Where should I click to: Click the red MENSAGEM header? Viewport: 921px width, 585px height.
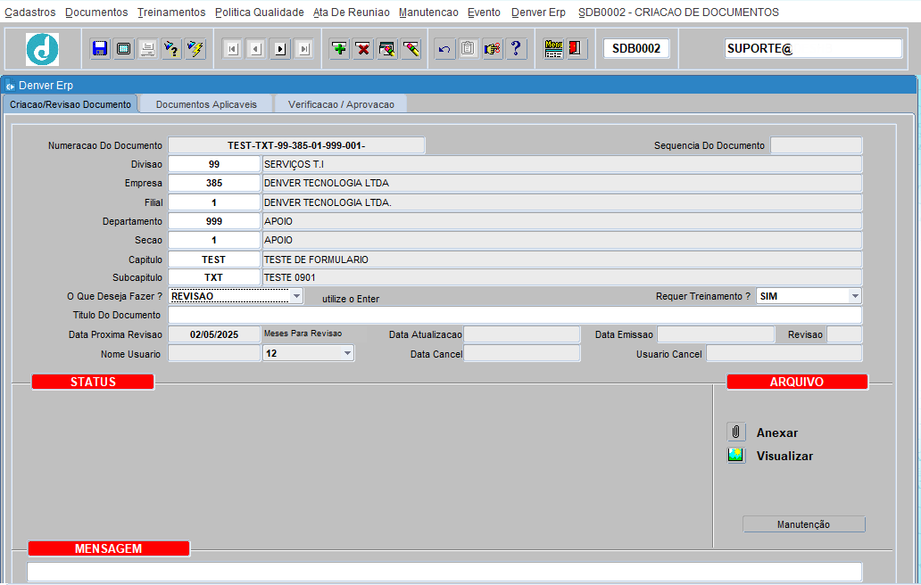click(109, 548)
